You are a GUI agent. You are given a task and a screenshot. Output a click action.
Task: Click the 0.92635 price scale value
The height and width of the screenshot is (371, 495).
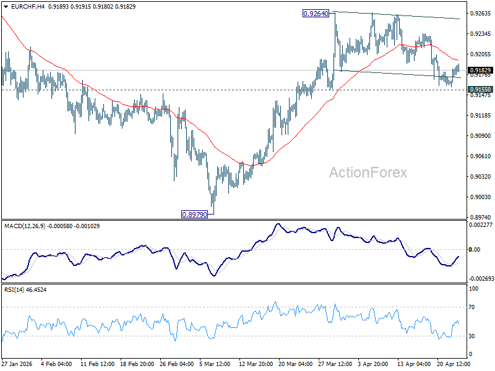coord(481,13)
